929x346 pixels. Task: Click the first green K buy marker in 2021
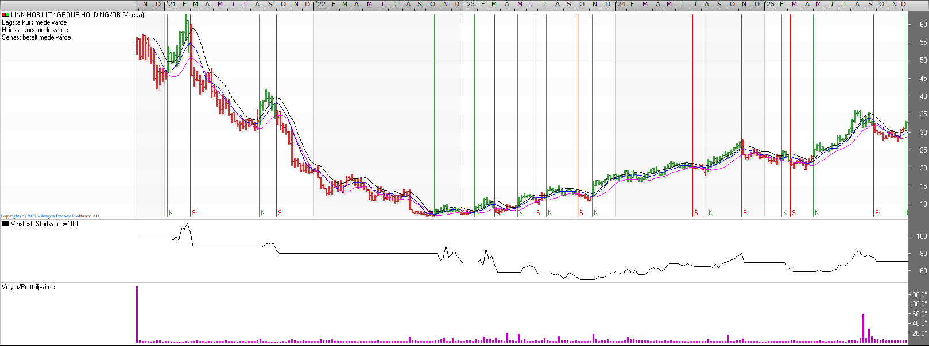pos(171,213)
